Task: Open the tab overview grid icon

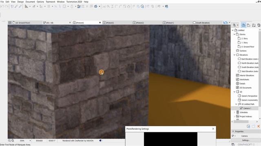Action: tap(10, 23)
